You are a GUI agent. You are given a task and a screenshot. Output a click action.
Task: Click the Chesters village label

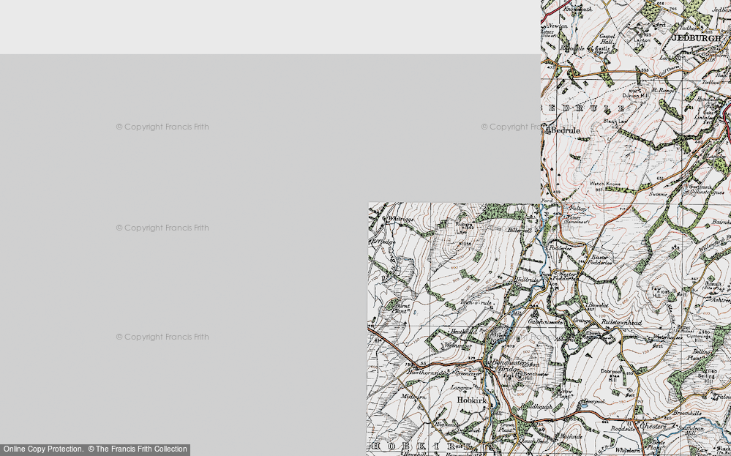pyautogui.click(x=653, y=426)
